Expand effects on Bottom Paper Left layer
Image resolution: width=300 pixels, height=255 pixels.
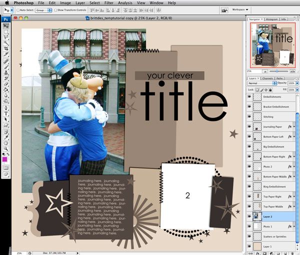294,136
